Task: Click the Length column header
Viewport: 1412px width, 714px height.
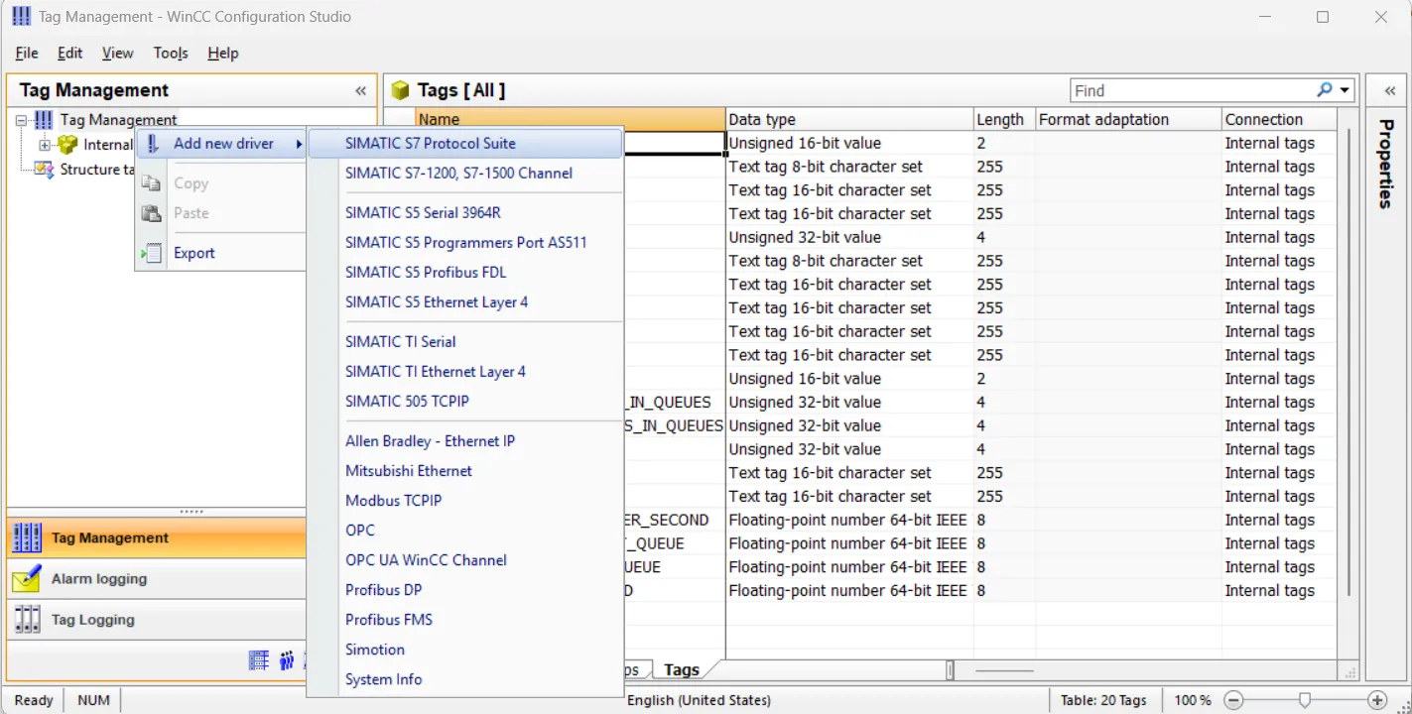Action: 1004,120
